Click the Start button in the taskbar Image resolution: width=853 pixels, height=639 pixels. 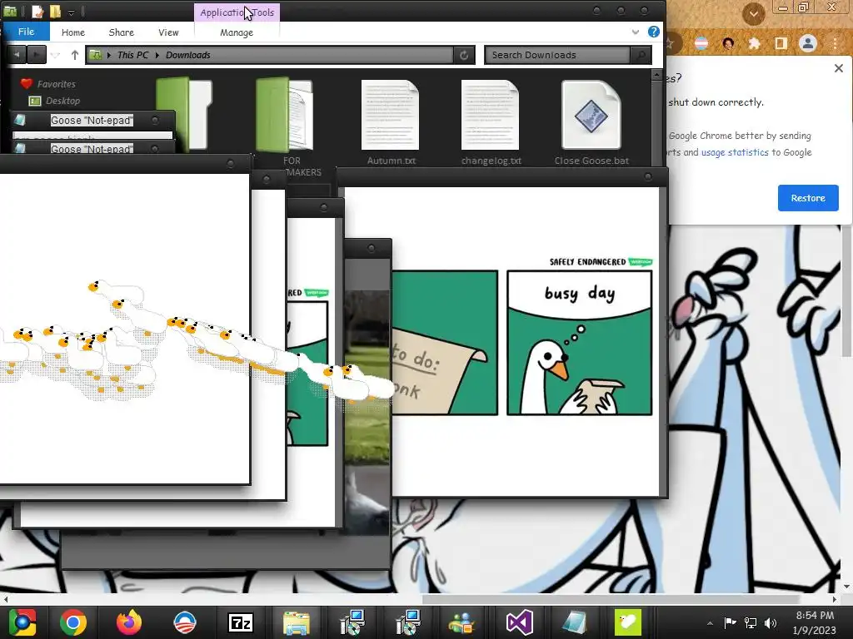[x=22, y=622]
